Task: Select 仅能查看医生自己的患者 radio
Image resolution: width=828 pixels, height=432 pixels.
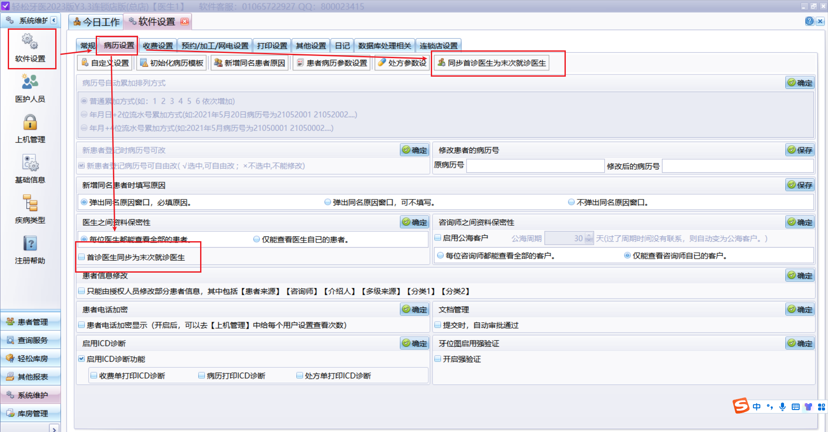Action: coord(257,239)
